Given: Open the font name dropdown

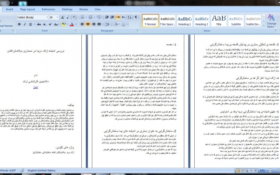Looking at the screenshot, I should [x=47, y=17].
